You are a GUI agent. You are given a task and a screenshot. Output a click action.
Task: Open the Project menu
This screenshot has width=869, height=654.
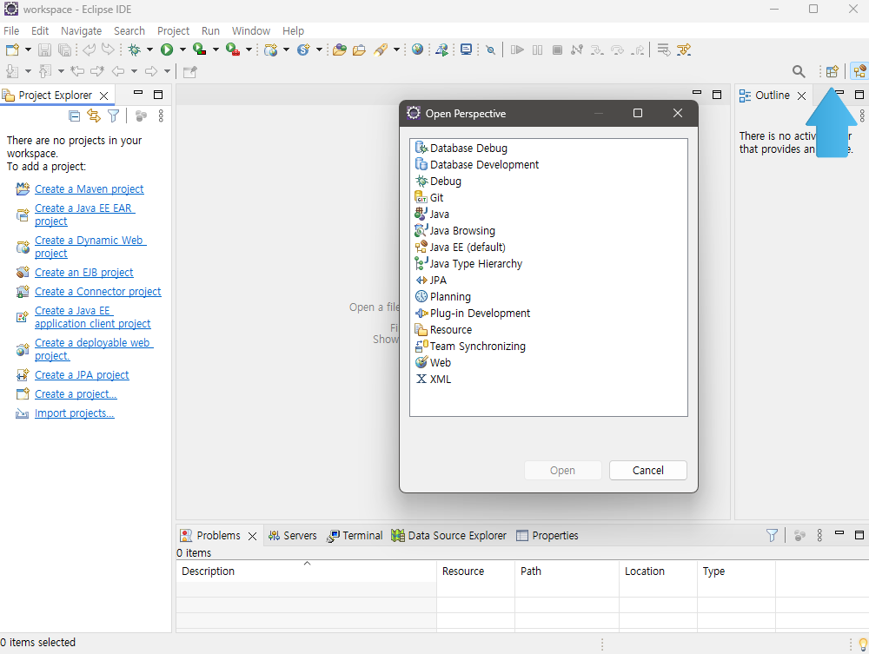coord(173,31)
